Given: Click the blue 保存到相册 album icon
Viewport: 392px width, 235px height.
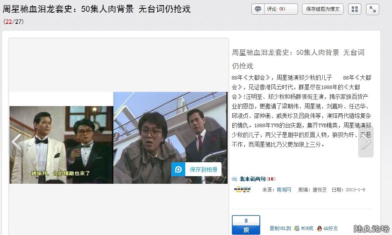Looking at the screenshot, I should [x=178, y=169].
